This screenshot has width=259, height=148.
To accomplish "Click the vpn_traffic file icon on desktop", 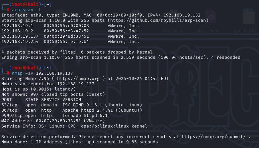I will pos(245,31).
